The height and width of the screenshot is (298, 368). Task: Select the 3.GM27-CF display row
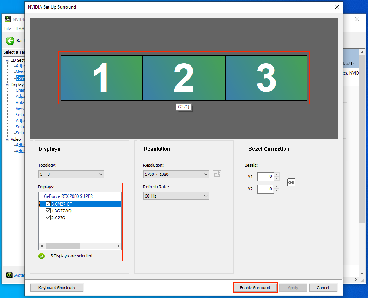[x=80, y=204]
